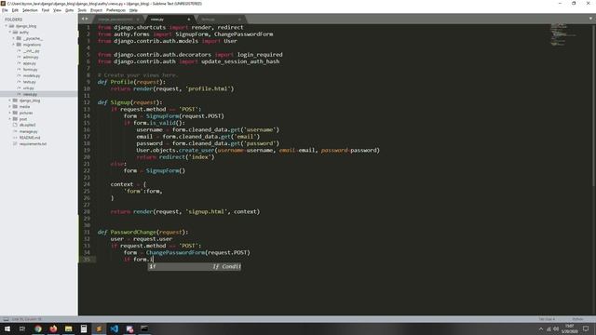Change Python syntax in status bar
The image size is (596, 335).
[x=577, y=319]
